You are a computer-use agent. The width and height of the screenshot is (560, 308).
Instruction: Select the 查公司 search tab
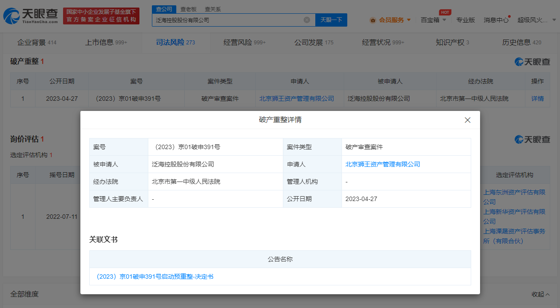(x=164, y=9)
